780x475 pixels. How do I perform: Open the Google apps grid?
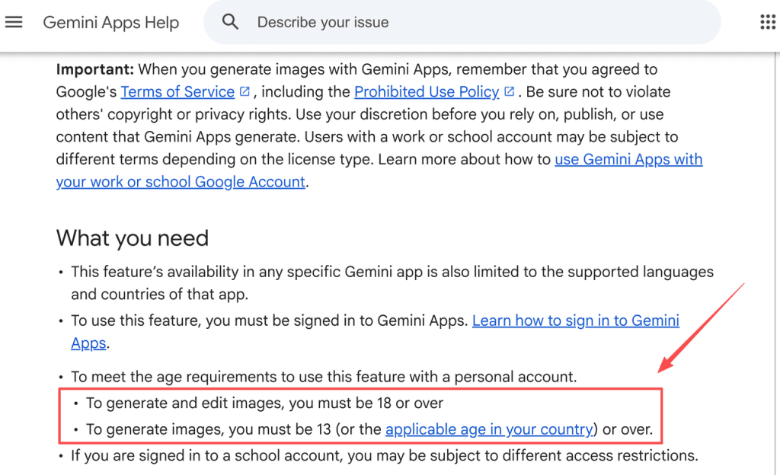coord(768,22)
